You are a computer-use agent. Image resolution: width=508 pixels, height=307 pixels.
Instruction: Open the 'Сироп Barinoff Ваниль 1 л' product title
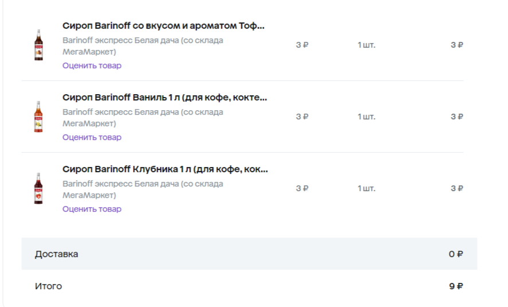point(165,97)
